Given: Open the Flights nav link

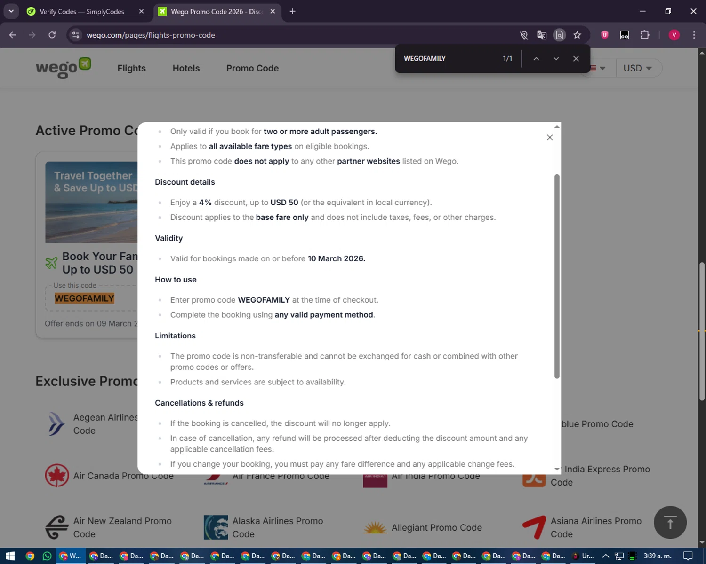Looking at the screenshot, I should [x=131, y=68].
